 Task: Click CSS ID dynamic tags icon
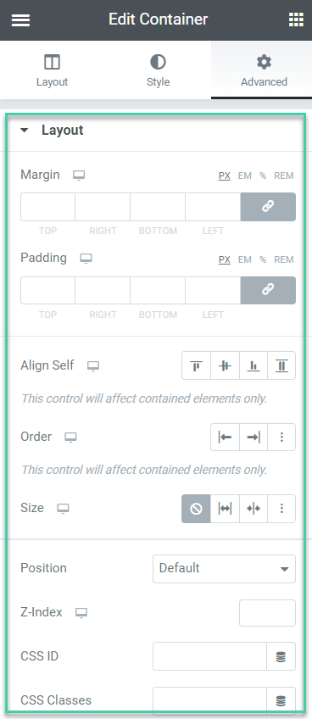pyautogui.click(x=281, y=656)
